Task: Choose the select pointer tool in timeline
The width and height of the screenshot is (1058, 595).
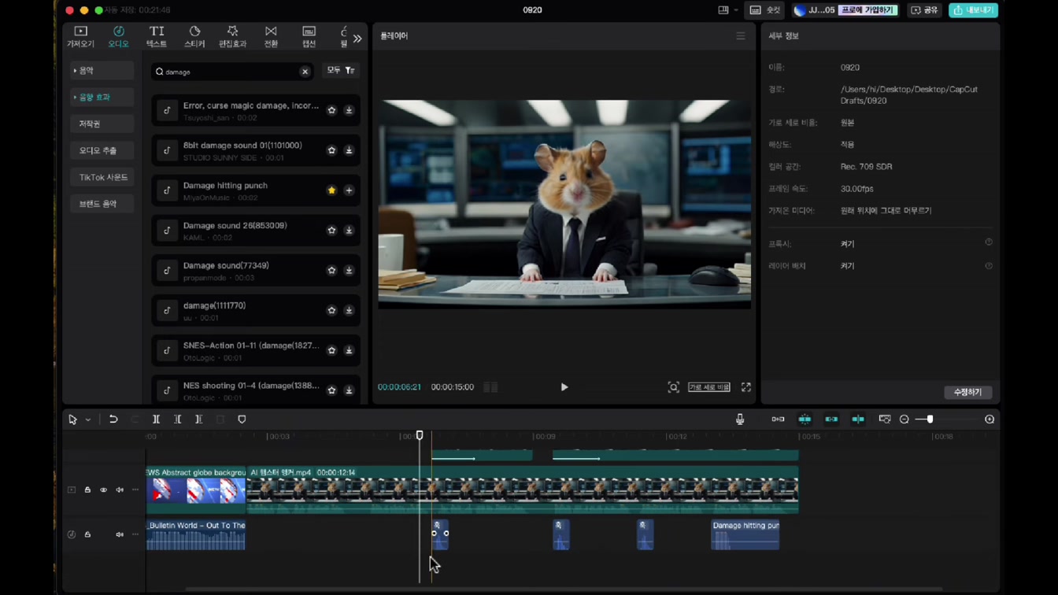Action: [x=72, y=419]
